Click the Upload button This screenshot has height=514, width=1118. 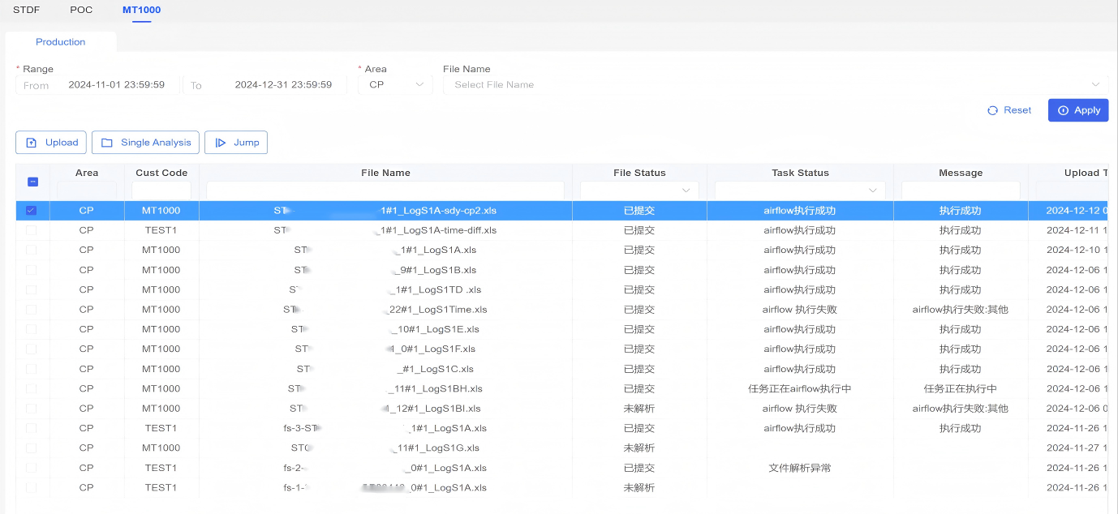(51, 143)
